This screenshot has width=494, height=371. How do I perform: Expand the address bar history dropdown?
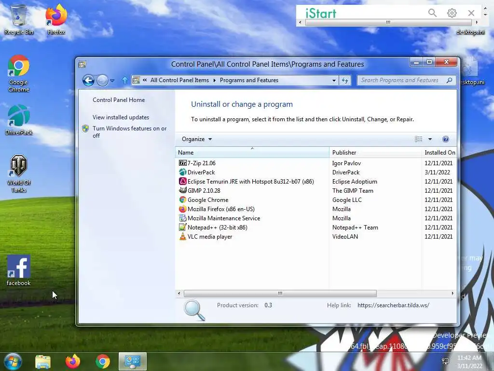pos(334,81)
